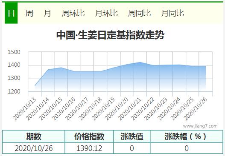
Task: Open the 月环比 tab
Action: [x=106, y=13]
